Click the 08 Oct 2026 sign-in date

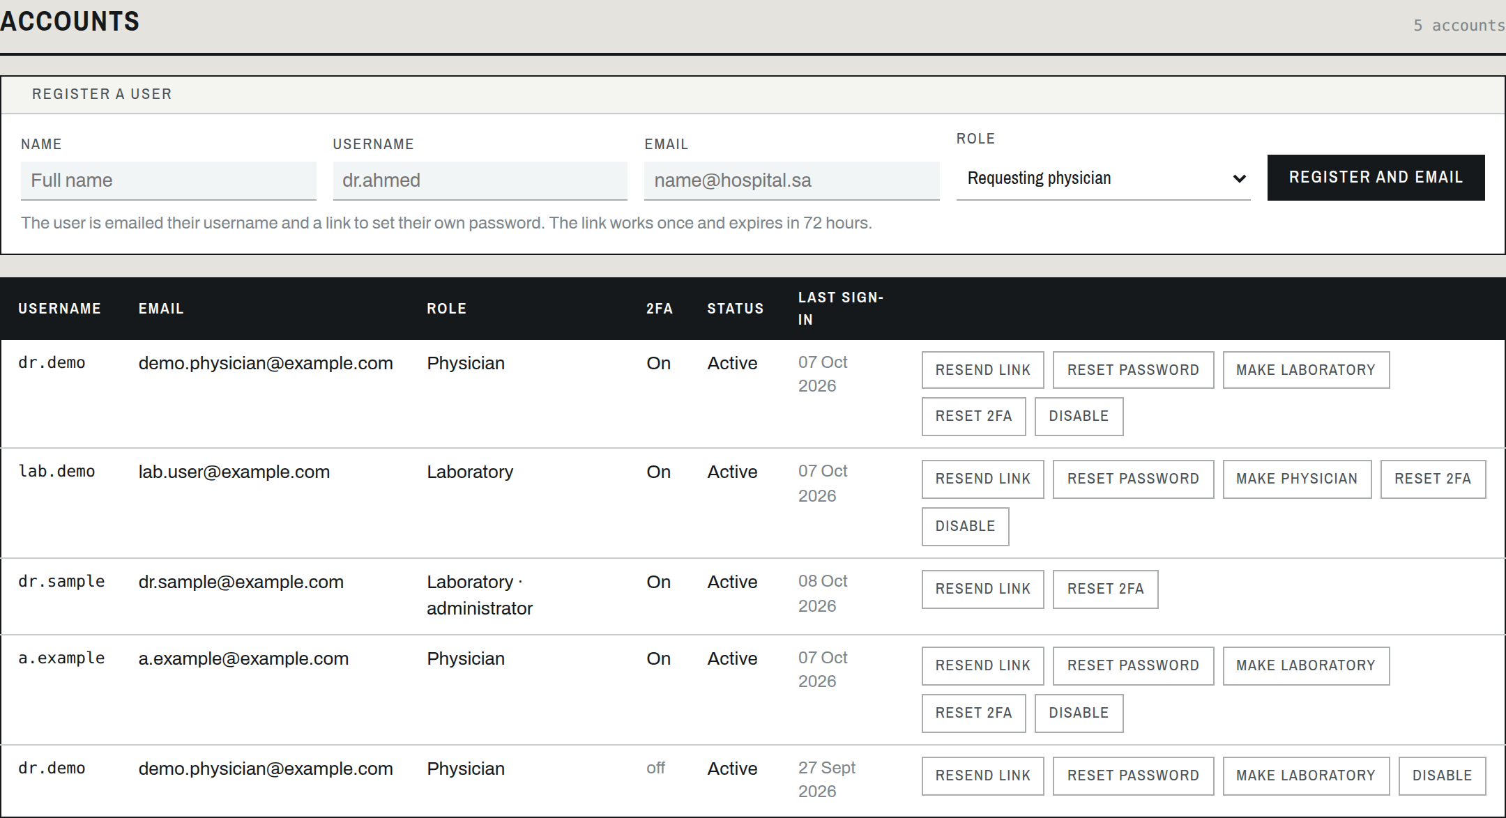point(823,594)
